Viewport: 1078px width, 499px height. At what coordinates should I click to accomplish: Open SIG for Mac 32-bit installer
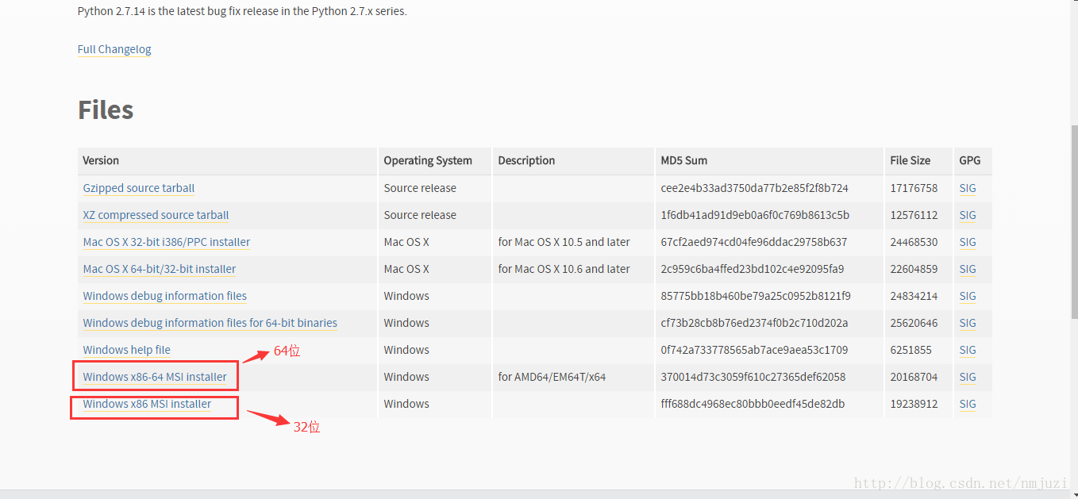pos(968,242)
